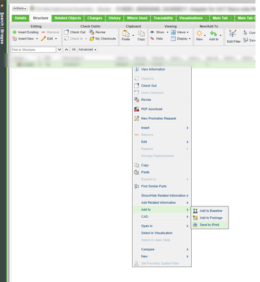Switch to the Where Used tab
The image size is (260, 282).
click(137, 18)
